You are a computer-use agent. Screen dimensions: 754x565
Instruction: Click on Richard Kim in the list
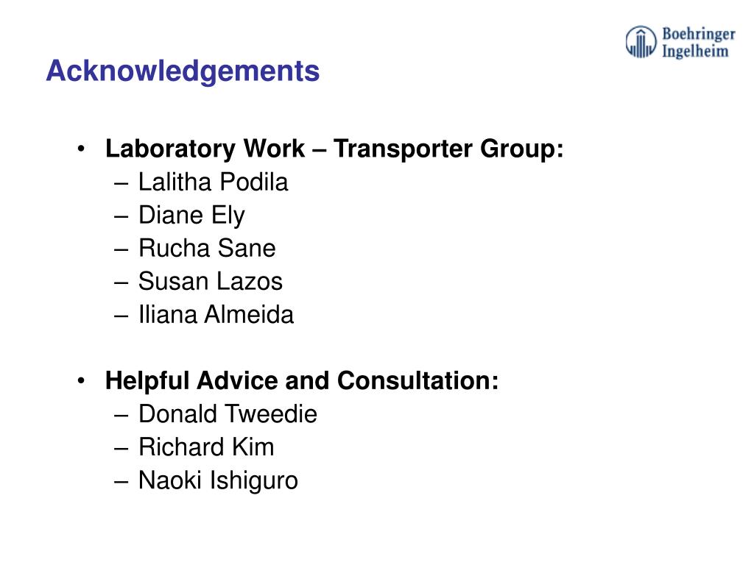click(206, 447)
